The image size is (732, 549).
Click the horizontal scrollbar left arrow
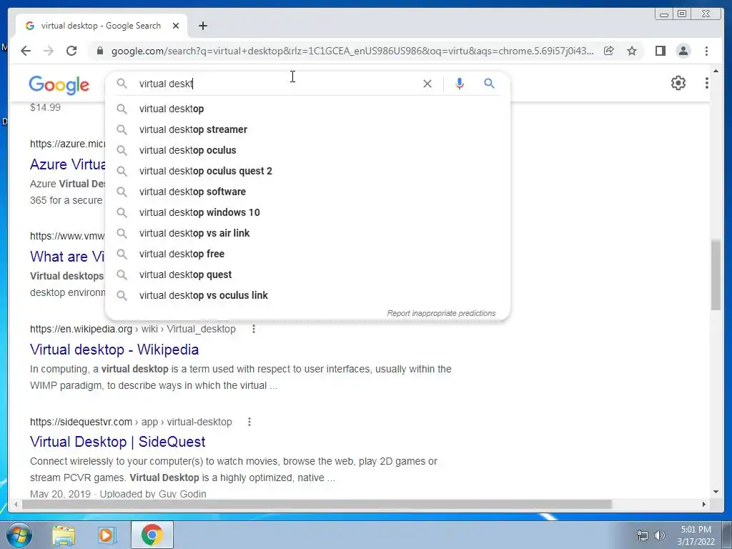[x=16, y=504]
